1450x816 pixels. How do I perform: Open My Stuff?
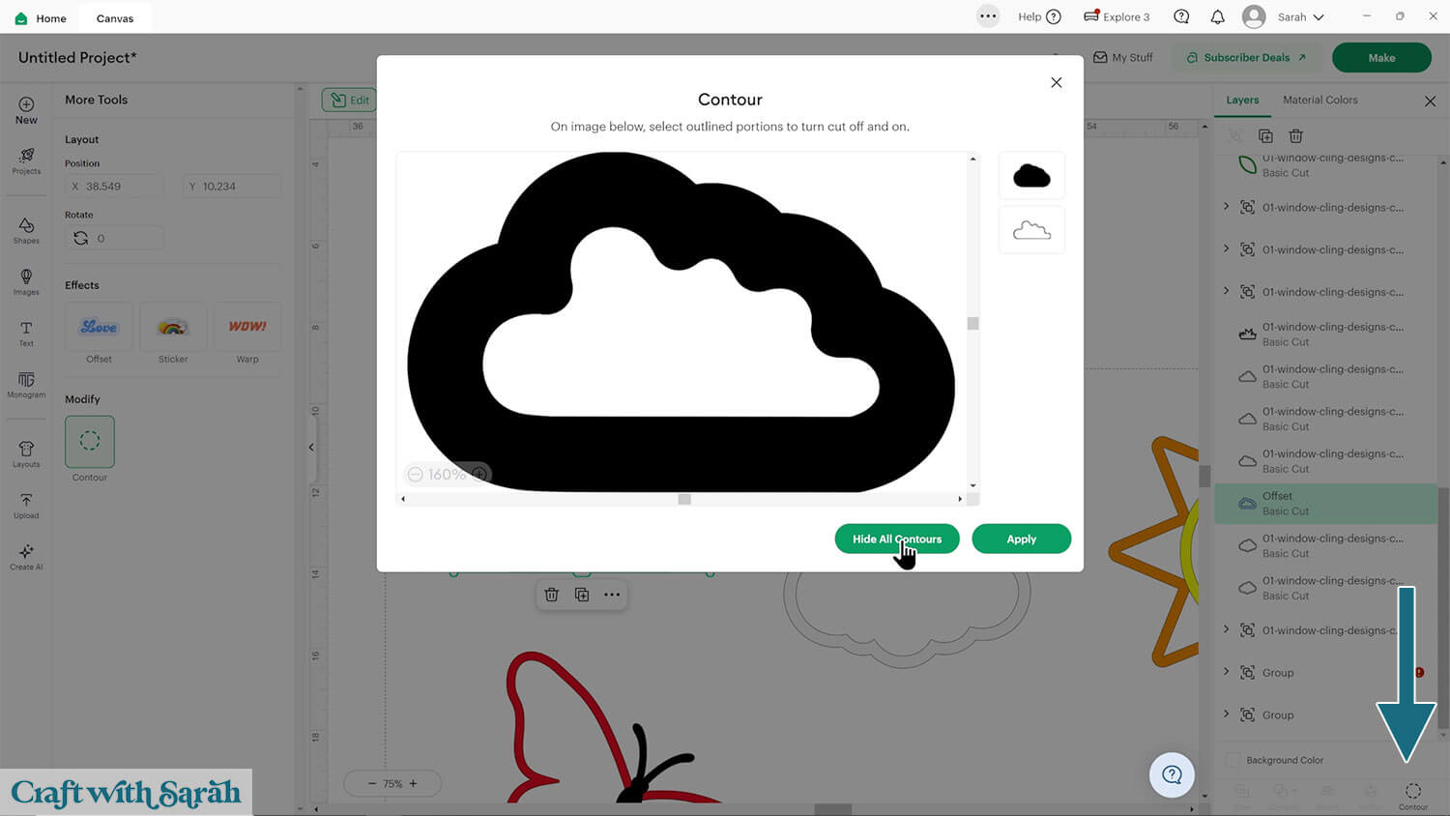[x=1123, y=57]
